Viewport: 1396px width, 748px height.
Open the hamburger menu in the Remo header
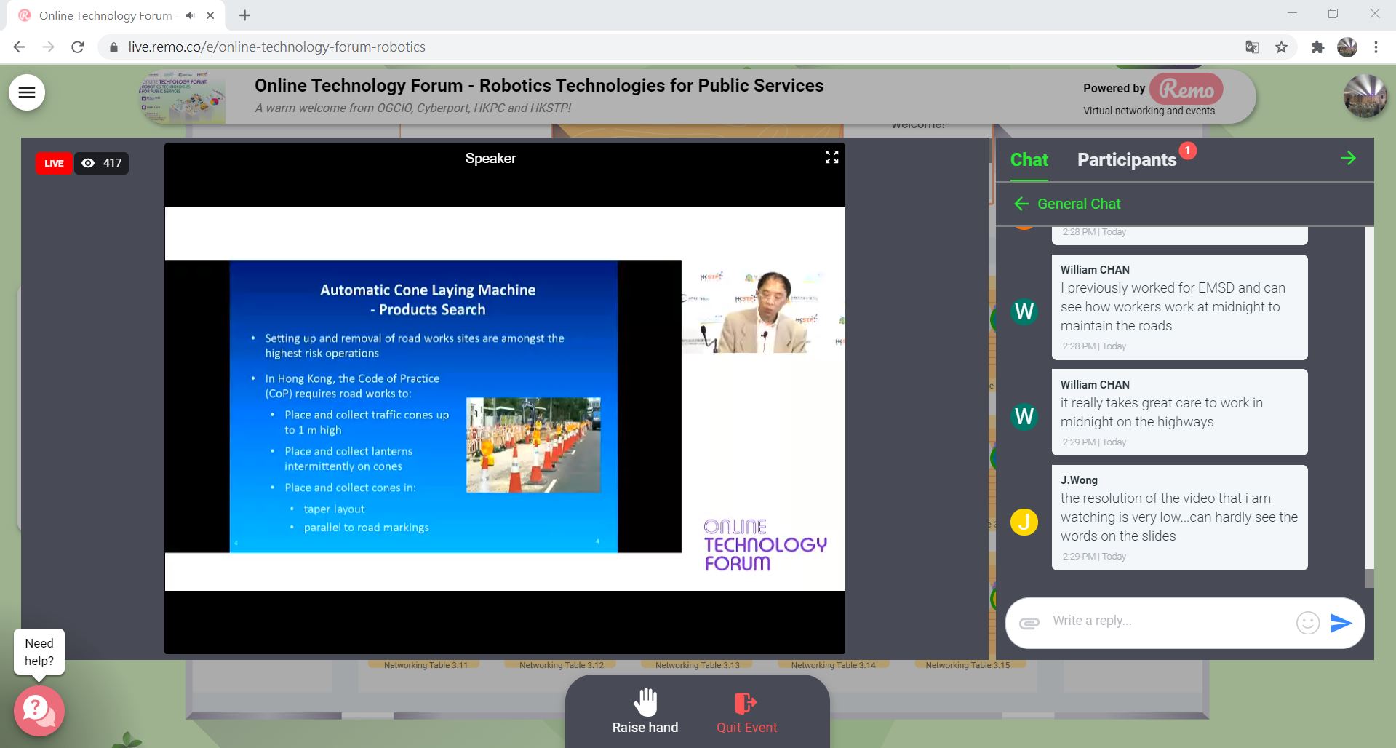[x=27, y=92]
